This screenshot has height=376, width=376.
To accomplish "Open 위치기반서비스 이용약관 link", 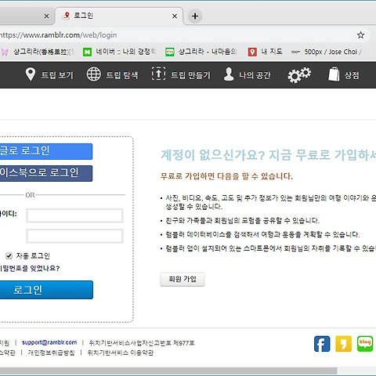I will click(121, 352).
